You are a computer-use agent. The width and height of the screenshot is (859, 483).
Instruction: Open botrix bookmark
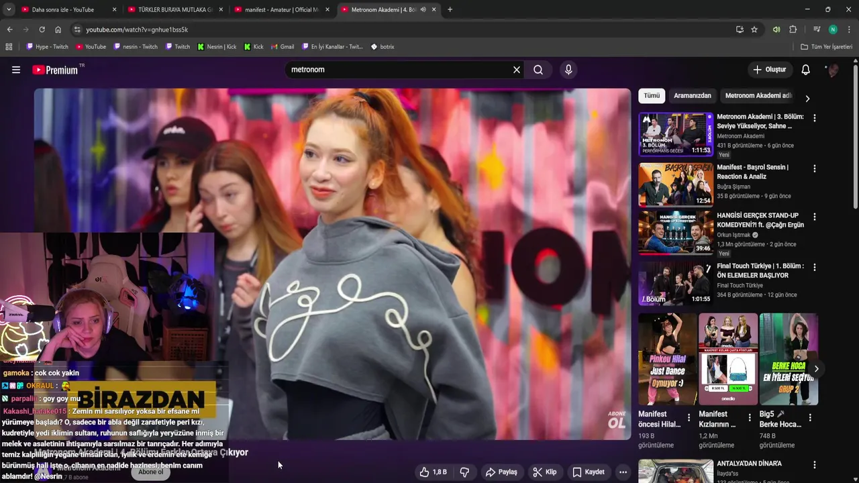(383, 47)
